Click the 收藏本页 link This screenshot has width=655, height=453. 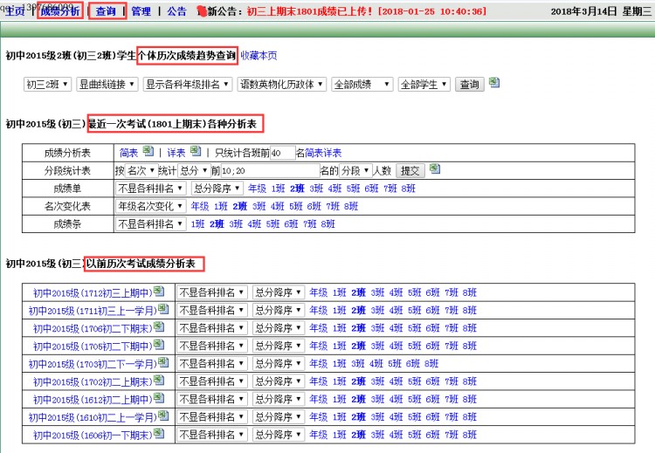point(259,56)
